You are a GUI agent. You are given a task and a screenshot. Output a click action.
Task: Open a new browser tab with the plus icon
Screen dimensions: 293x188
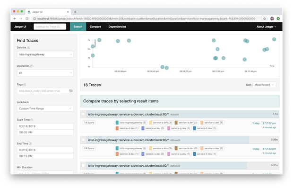pyautogui.click(x=75, y=12)
